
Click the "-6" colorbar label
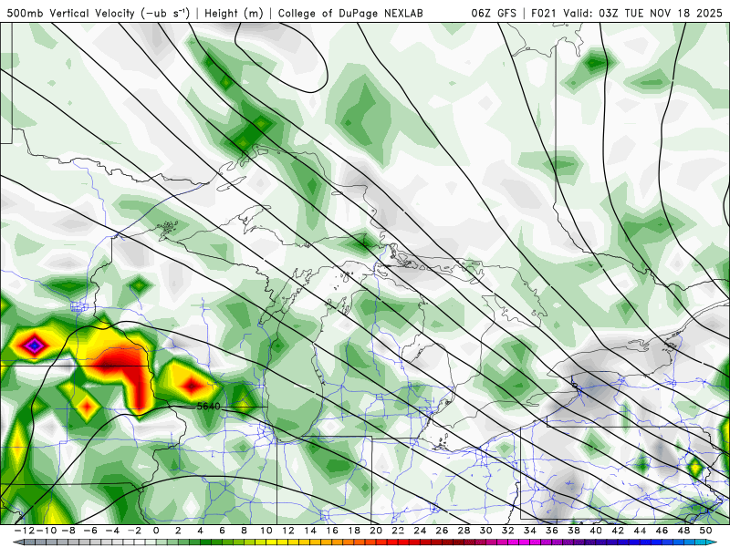(x=90, y=531)
